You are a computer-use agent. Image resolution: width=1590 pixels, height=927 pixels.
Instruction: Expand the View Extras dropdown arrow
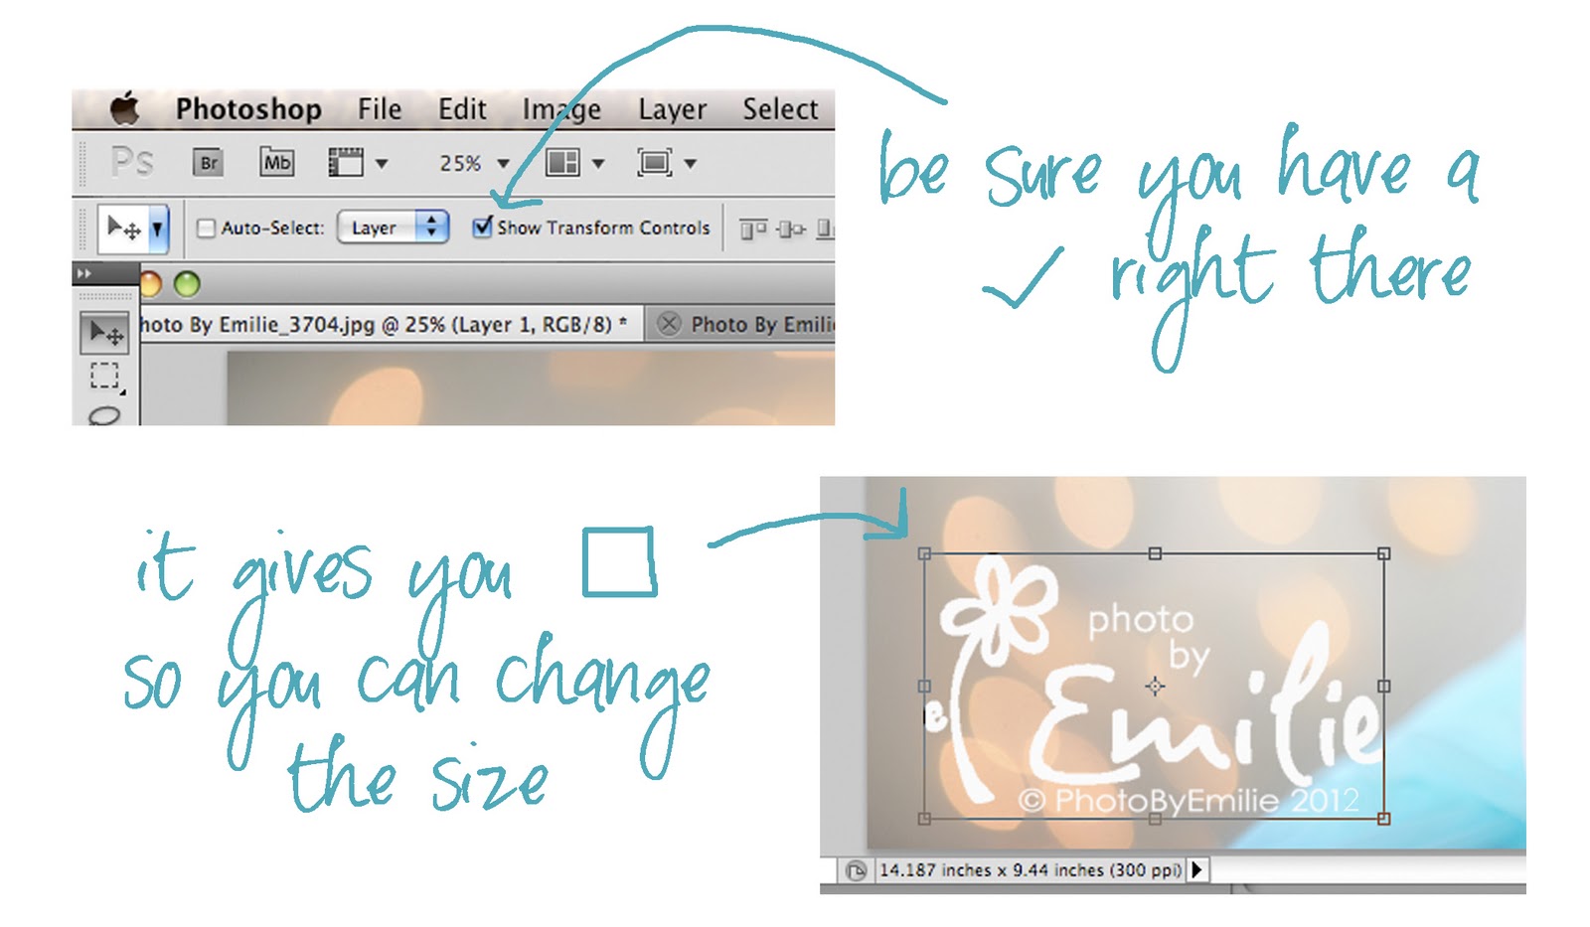(x=382, y=164)
